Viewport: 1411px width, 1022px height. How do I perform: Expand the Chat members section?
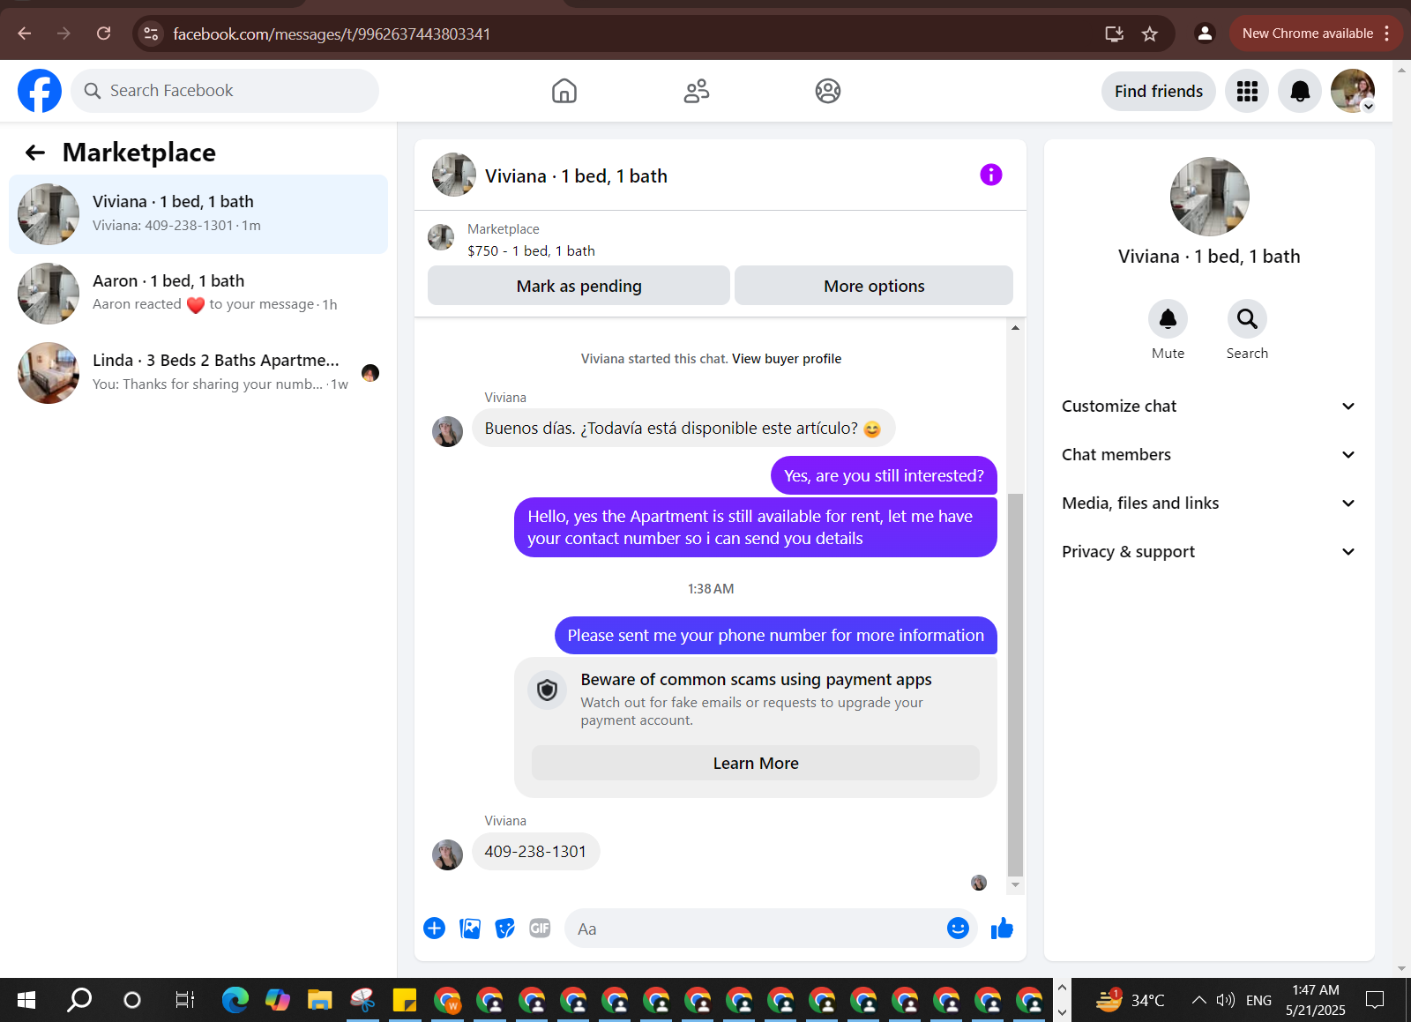[1209, 455]
